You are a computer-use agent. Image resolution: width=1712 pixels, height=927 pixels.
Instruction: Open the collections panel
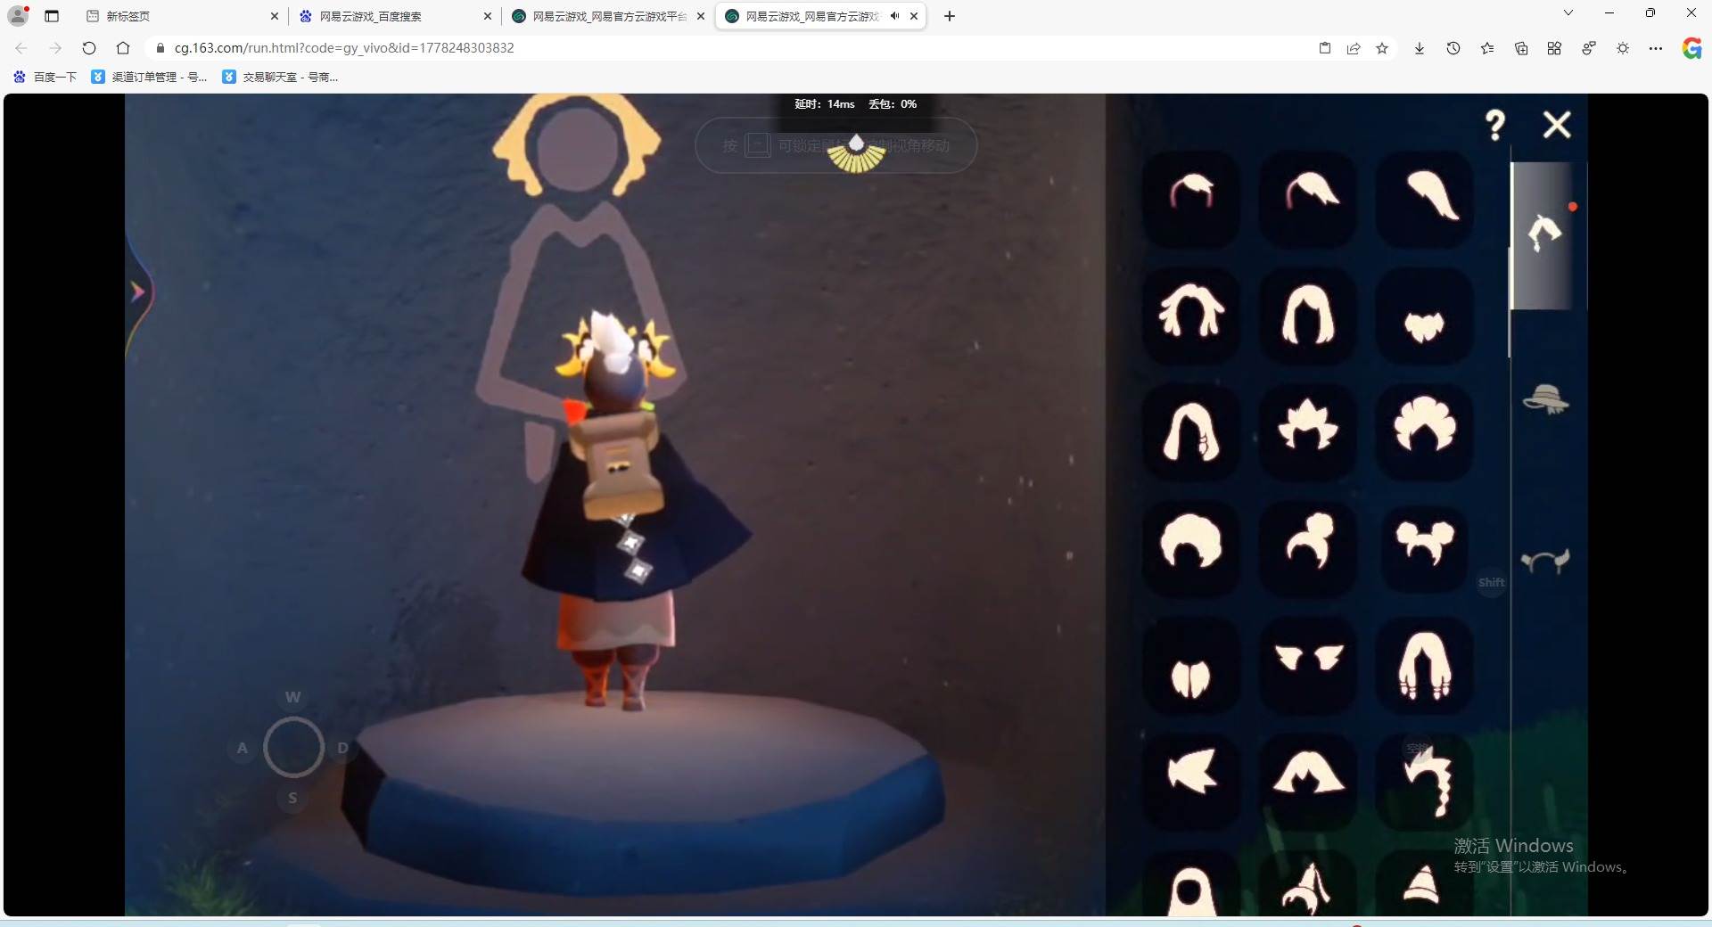(x=1521, y=48)
